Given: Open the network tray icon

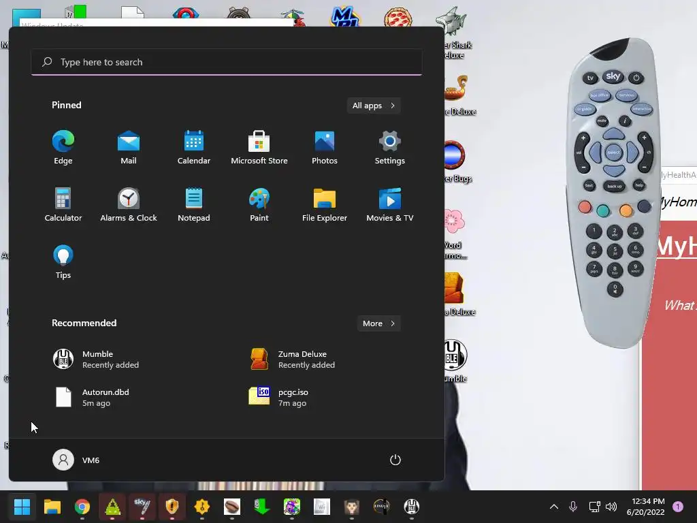Looking at the screenshot, I should [x=594, y=507].
